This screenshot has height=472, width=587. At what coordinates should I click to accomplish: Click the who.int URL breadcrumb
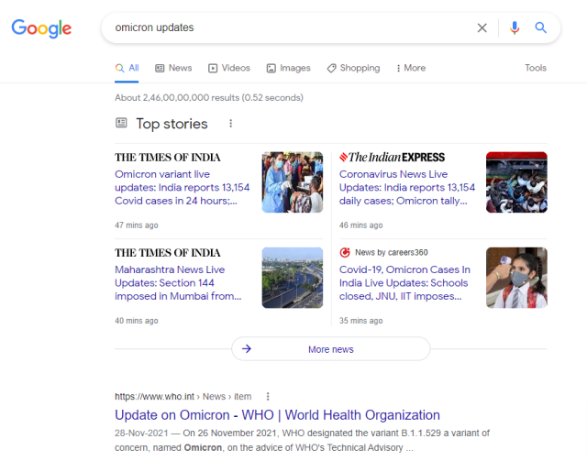pos(183,397)
